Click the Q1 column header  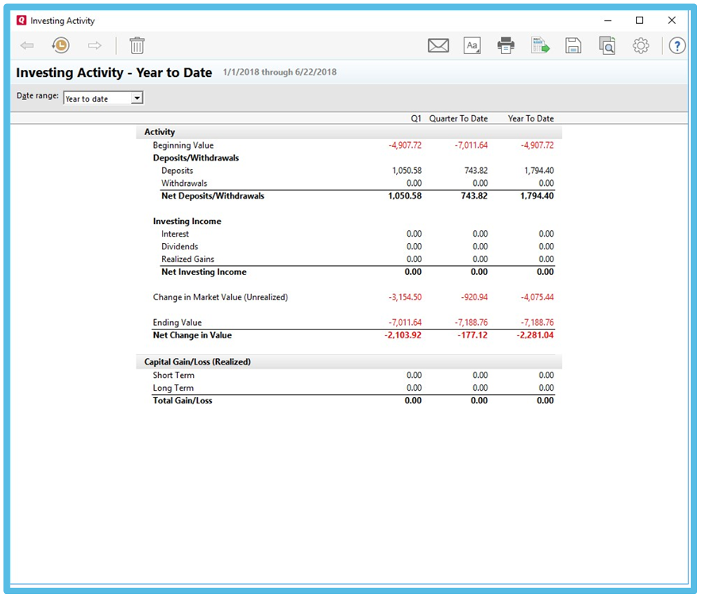415,118
